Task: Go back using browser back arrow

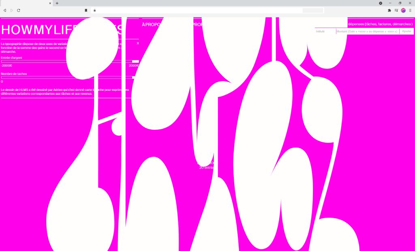Action: (x=4, y=10)
